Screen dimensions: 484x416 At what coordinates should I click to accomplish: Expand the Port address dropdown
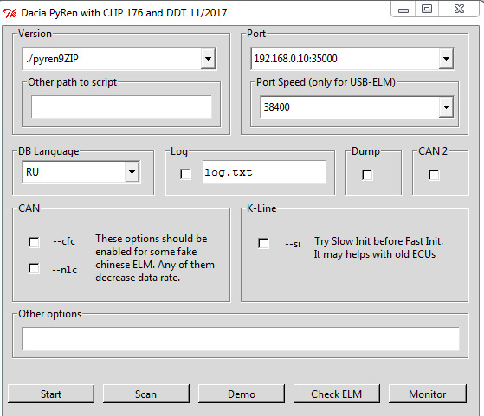(446, 59)
